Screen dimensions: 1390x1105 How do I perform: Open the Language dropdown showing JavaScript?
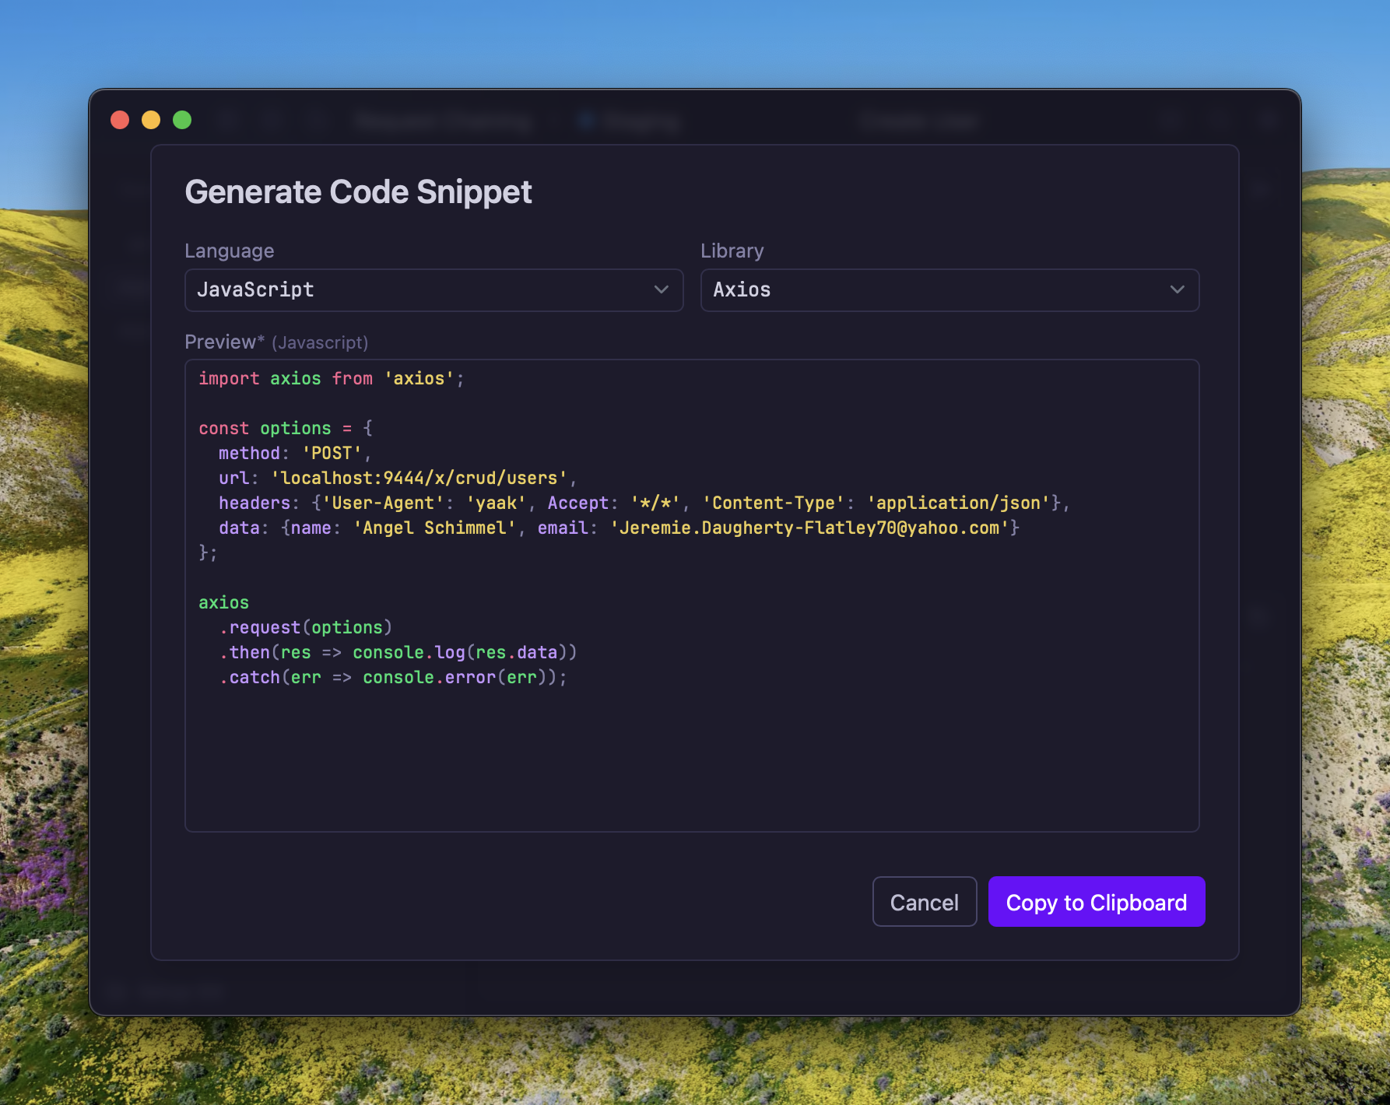coord(433,290)
